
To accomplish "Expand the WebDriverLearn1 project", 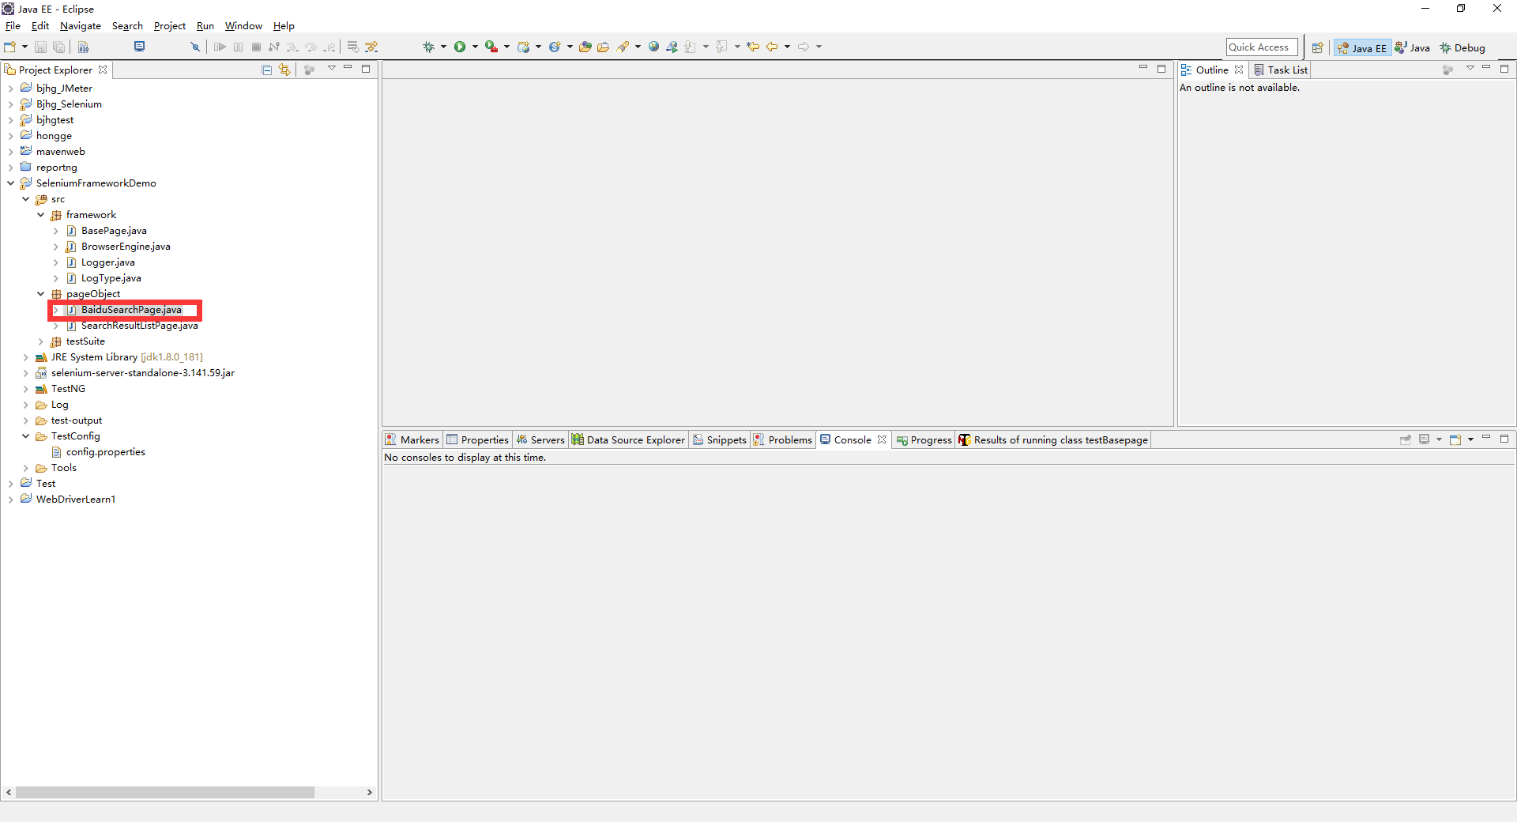I will click(10, 500).
